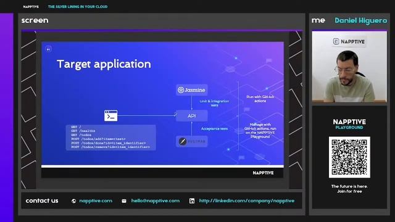Image resolution: width=395 pixels, height=222 pixels.
Task: Click the 'Run with GitHub actions' note
Action: (x=260, y=99)
